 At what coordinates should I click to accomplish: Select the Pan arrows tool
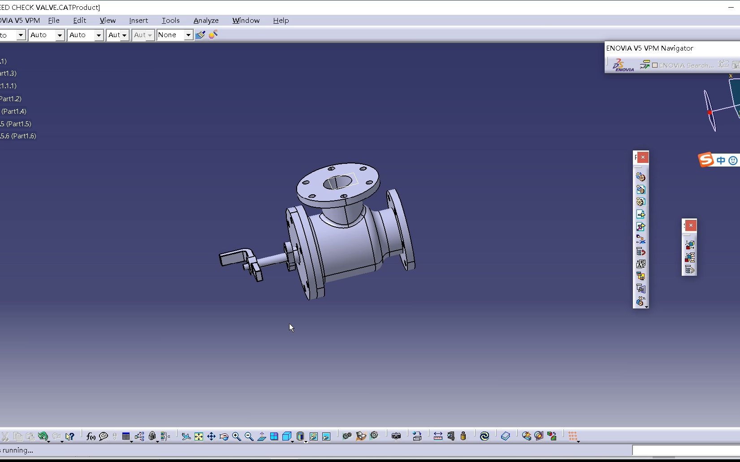point(211,436)
